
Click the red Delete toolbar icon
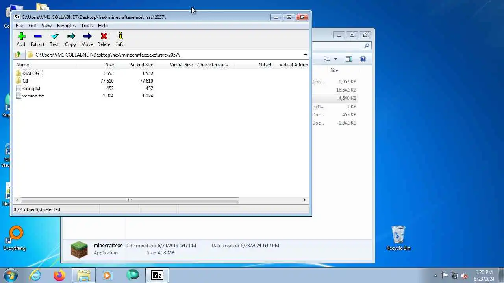coord(104,36)
